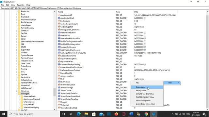
Task: Open the Help menu
Action: [x=28, y=5]
